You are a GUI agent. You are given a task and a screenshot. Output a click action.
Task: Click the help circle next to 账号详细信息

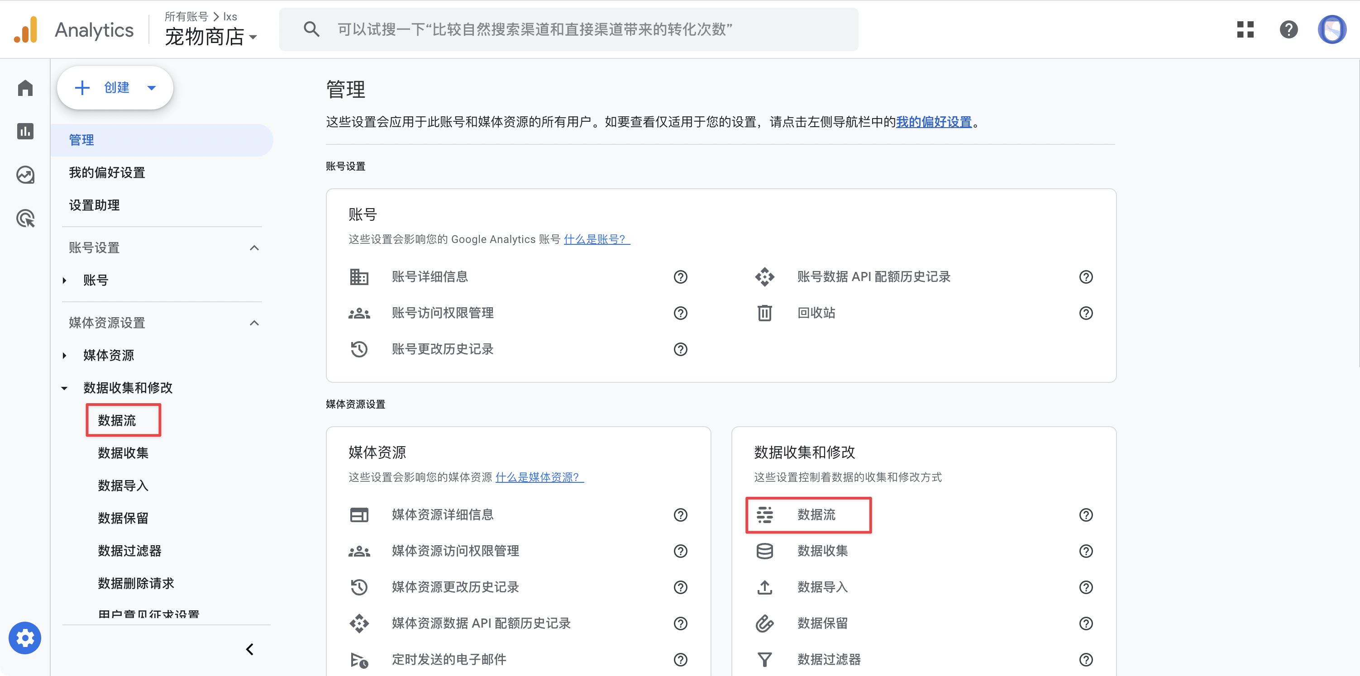tap(681, 276)
